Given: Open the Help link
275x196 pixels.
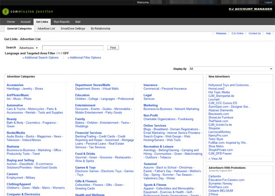Looking at the screenshot, I should (x=268, y=33).
